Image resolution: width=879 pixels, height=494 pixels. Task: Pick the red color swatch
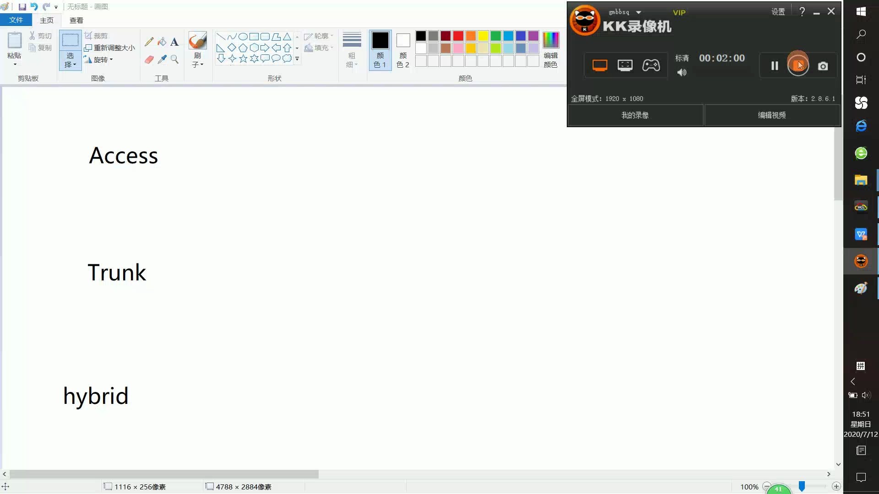click(458, 36)
